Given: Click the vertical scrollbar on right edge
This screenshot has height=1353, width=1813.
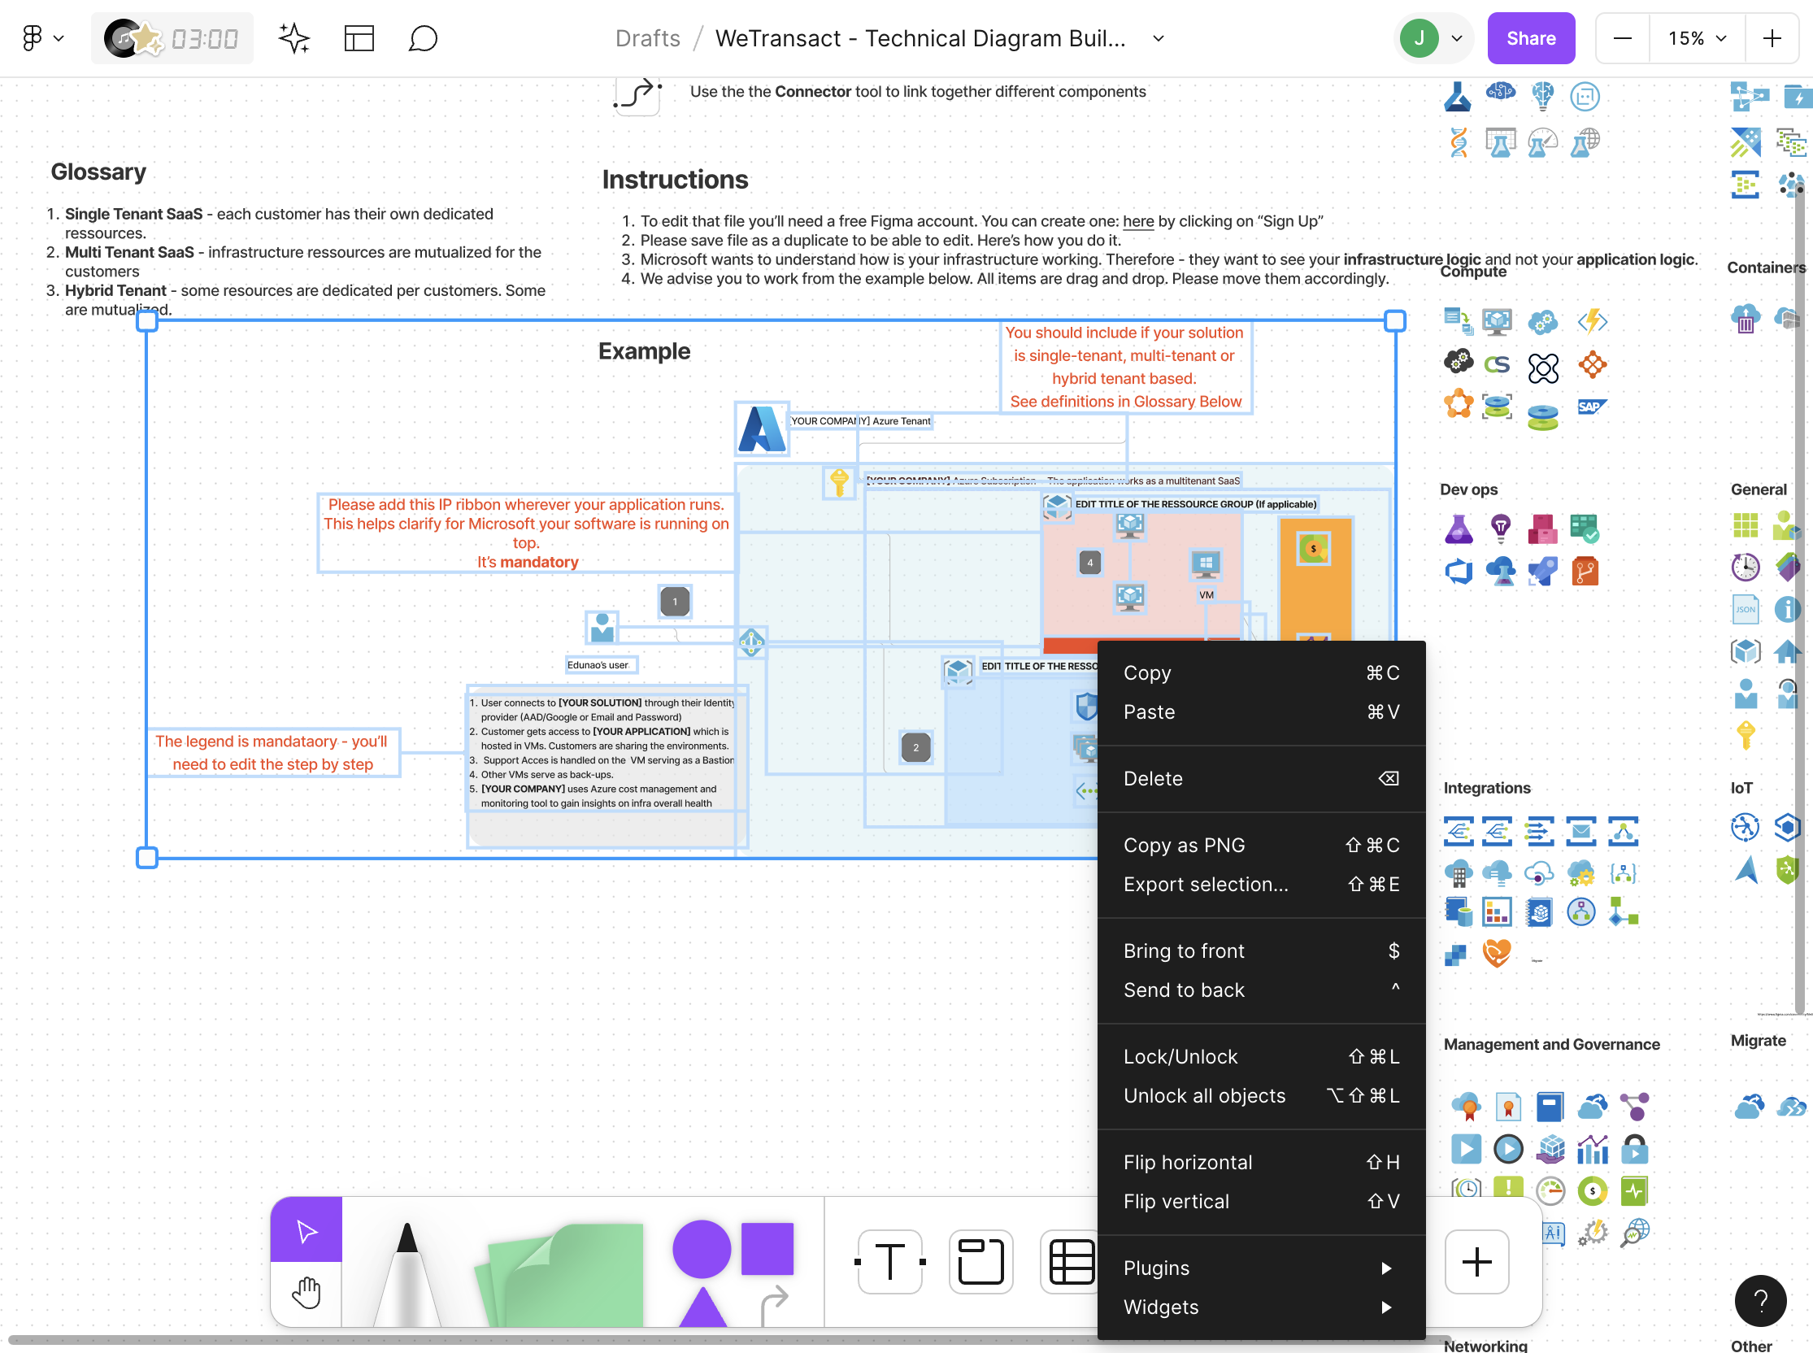Looking at the screenshot, I should (x=1799, y=598).
